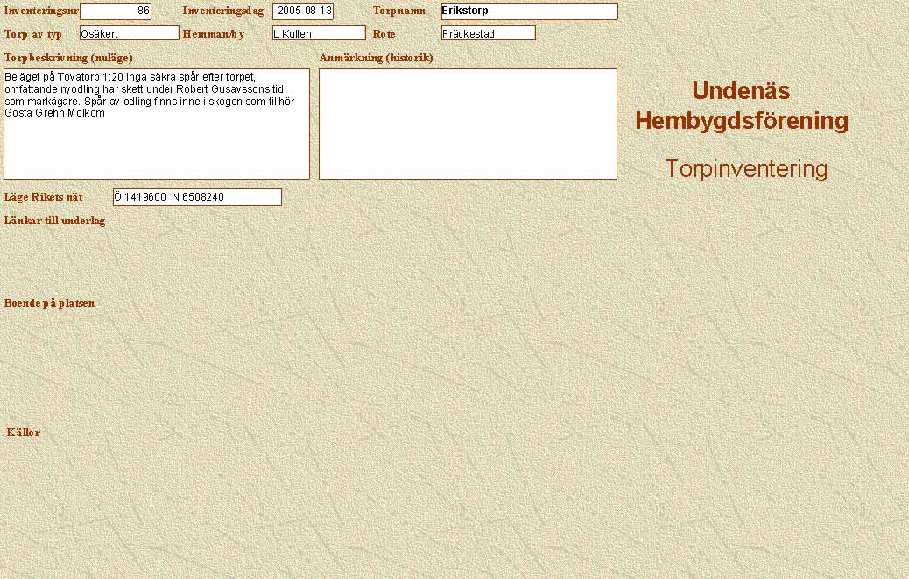The image size is (909, 579).
Task: Click the Anmärkning (historik) label
Action: [376, 58]
